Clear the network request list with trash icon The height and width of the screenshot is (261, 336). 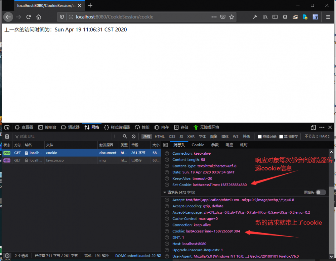click(x=7, y=137)
